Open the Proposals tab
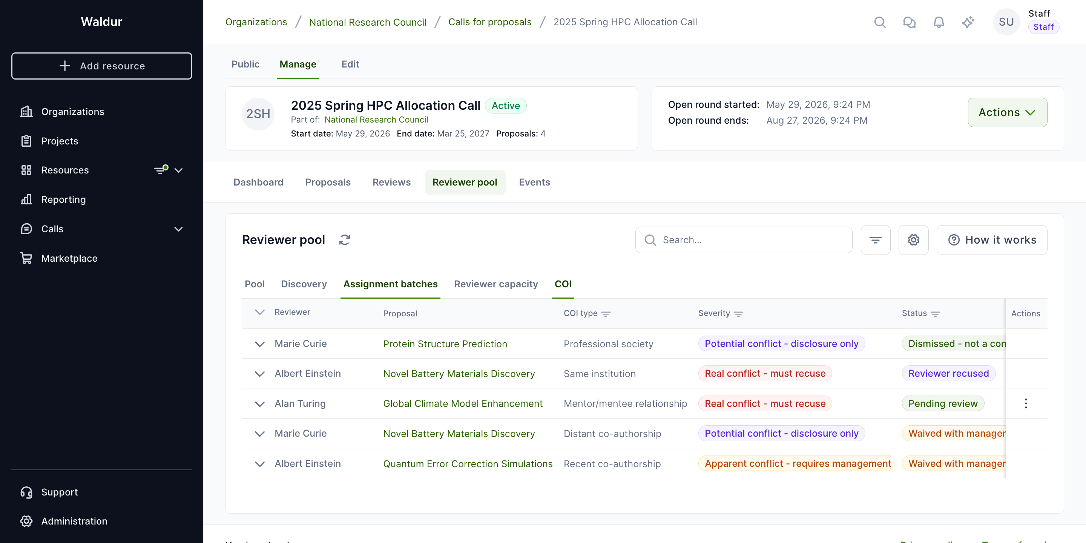The image size is (1086, 543). coord(328,182)
